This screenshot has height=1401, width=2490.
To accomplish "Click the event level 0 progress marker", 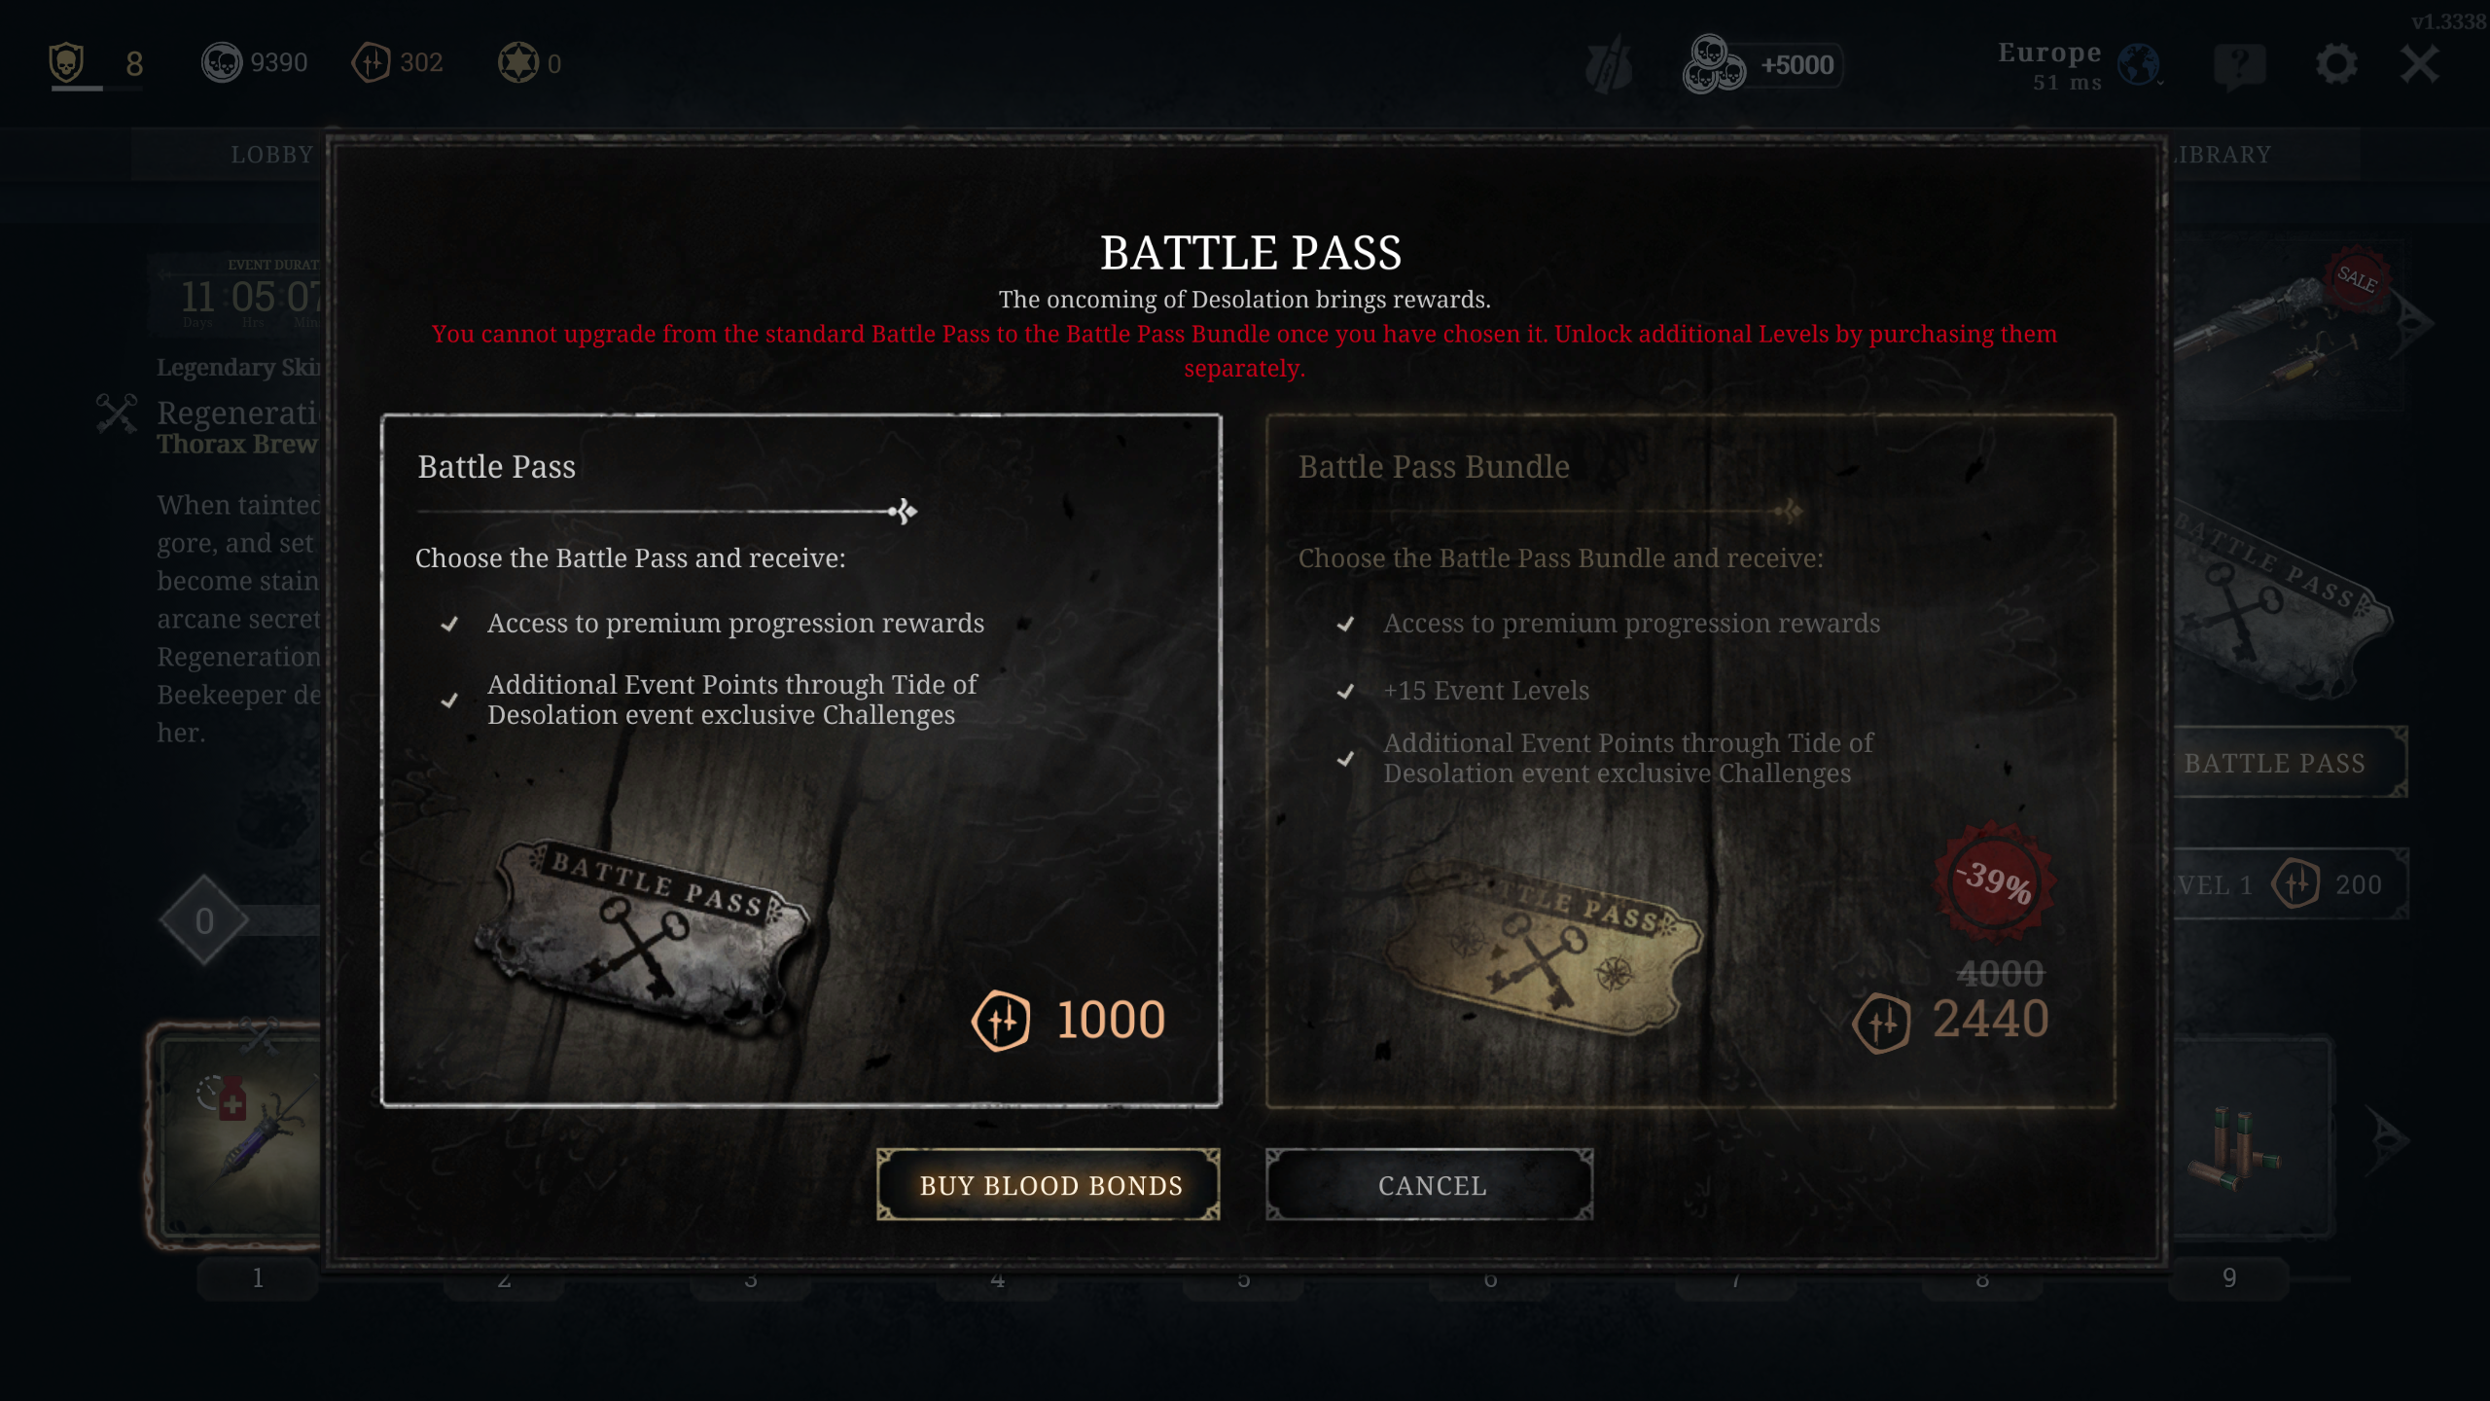I will (x=203, y=920).
